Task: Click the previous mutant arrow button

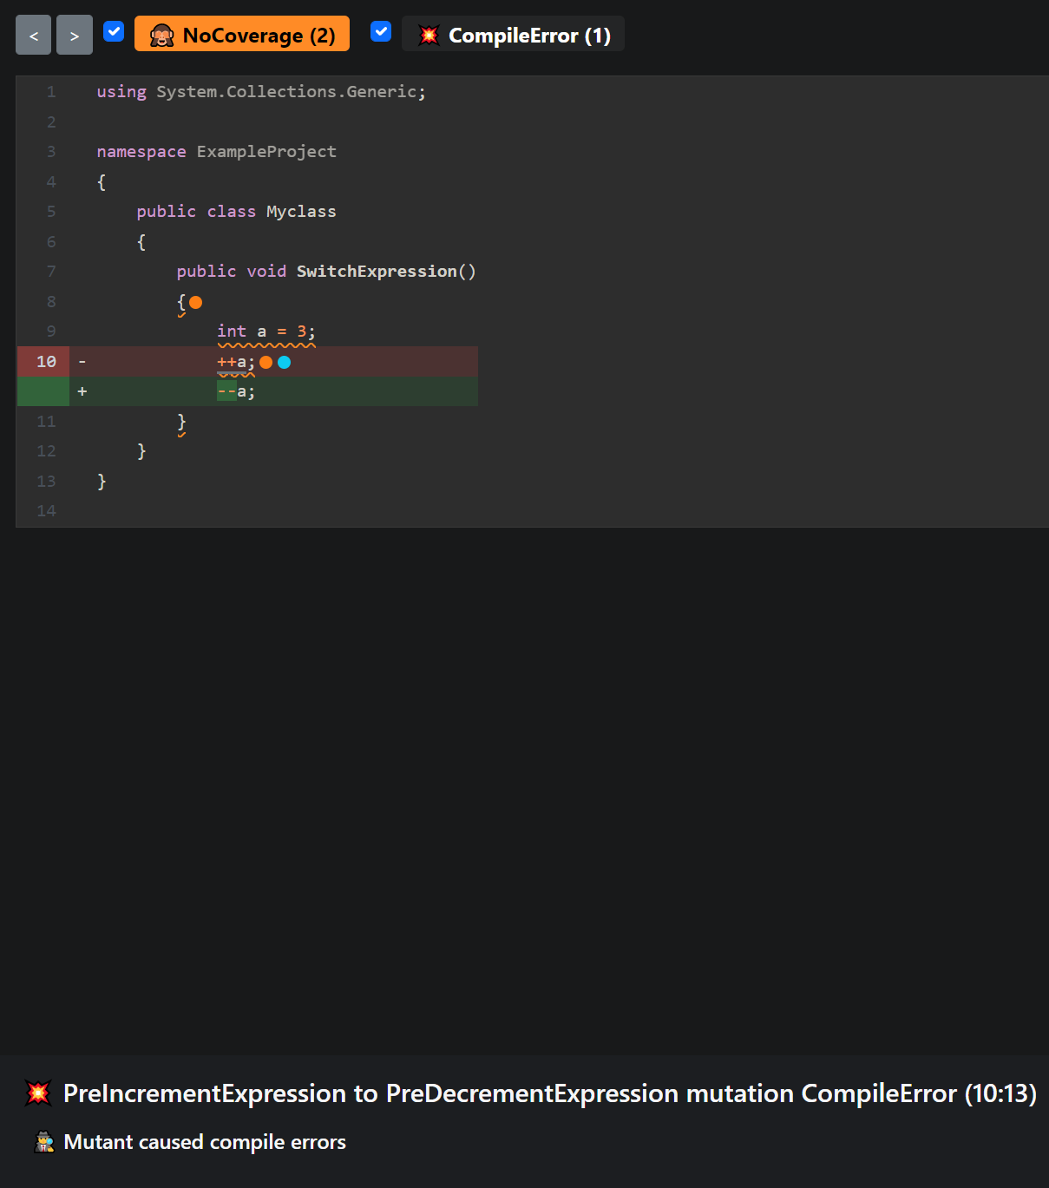Action: click(x=33, y=35)
